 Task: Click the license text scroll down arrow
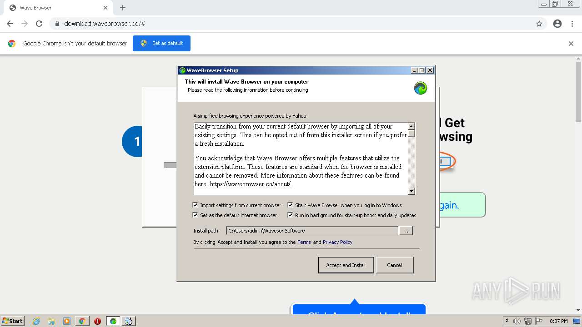(x=411, y=191)
